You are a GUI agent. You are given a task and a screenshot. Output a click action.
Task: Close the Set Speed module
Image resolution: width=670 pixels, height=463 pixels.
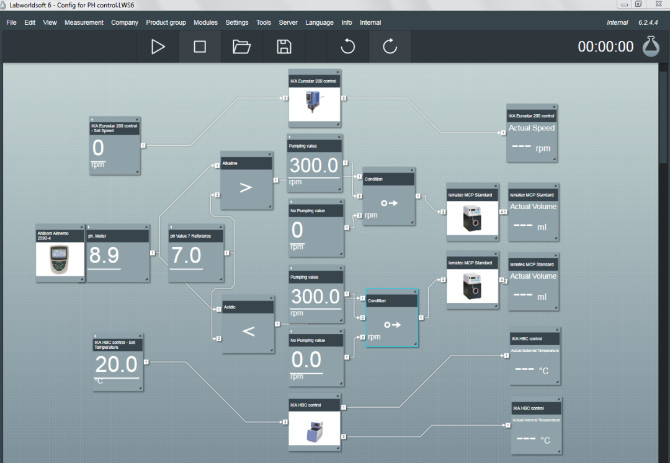[137, 120]
